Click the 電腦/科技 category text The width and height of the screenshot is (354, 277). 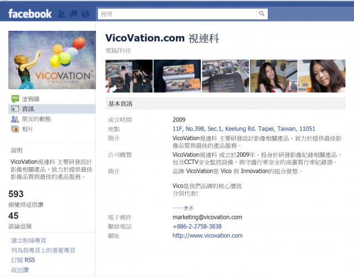[118, 50]
